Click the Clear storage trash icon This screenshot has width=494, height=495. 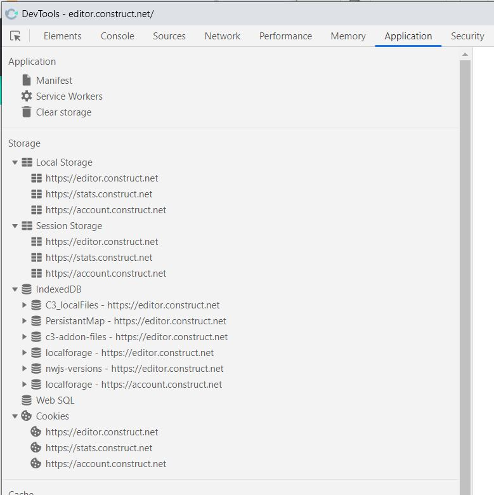click(x=27, y=112)
